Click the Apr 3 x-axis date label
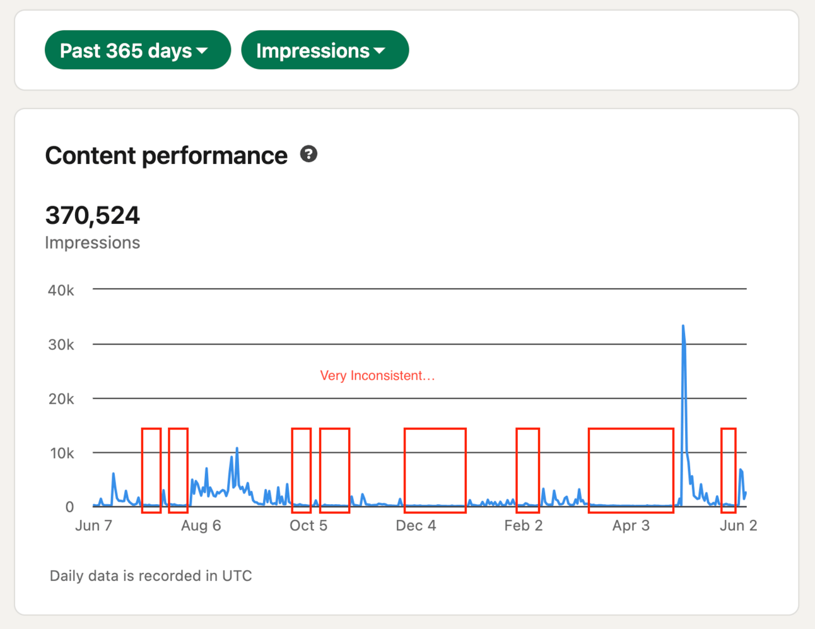This screenshot has height=629, width=815. (631, 526)
